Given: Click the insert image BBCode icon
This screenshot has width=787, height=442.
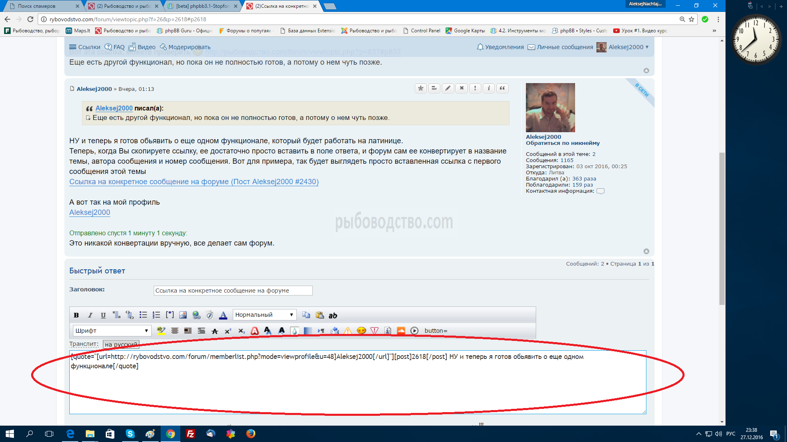Looking at the screenshot, I should [x=183, y=315].
